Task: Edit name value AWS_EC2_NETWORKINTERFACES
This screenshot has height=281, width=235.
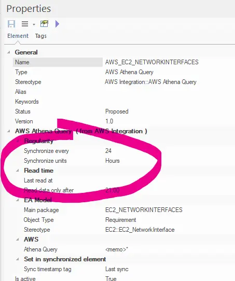Action: [x=152, y=62]
